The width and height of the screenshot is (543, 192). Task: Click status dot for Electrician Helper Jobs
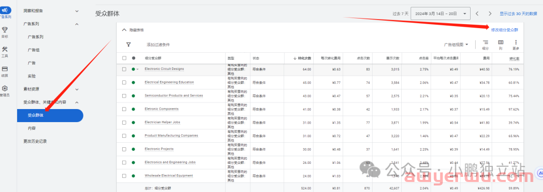coord(133,123)
